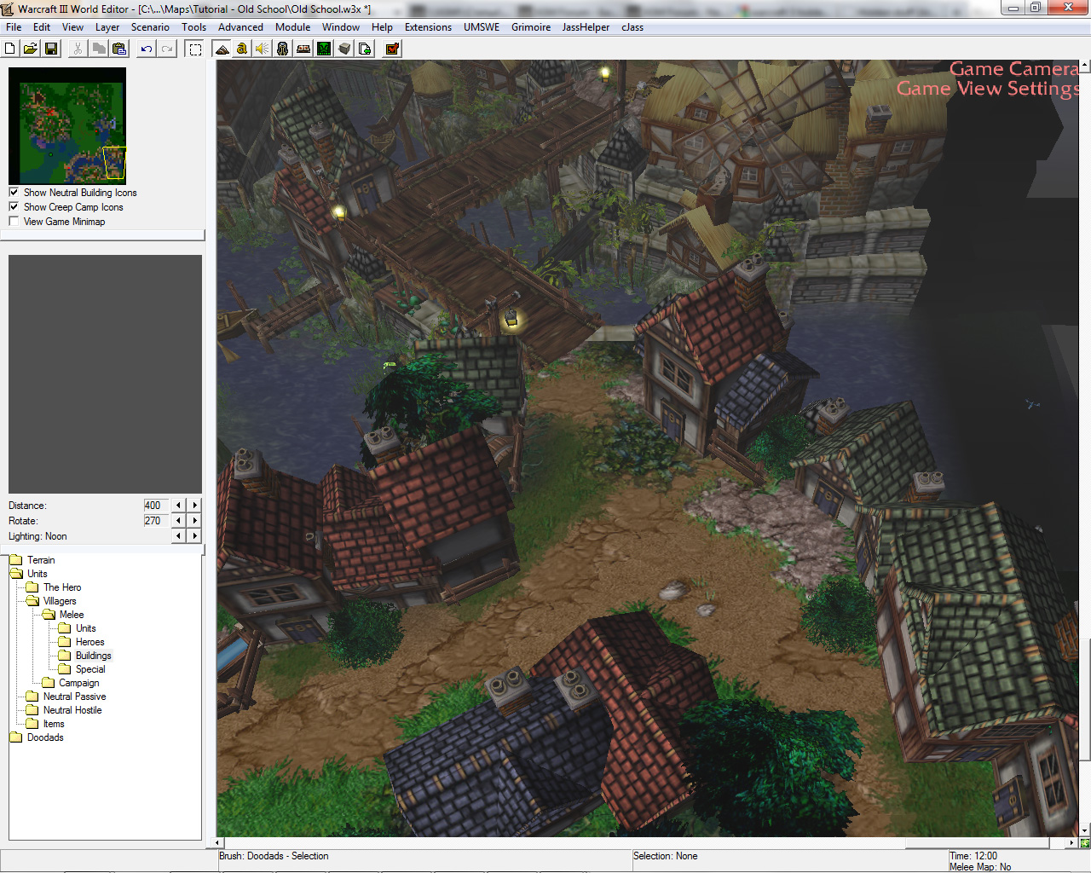Activate the Selection Brush dashed-square tool
This screenshot has width=1091, height=873.
(195, 49)
